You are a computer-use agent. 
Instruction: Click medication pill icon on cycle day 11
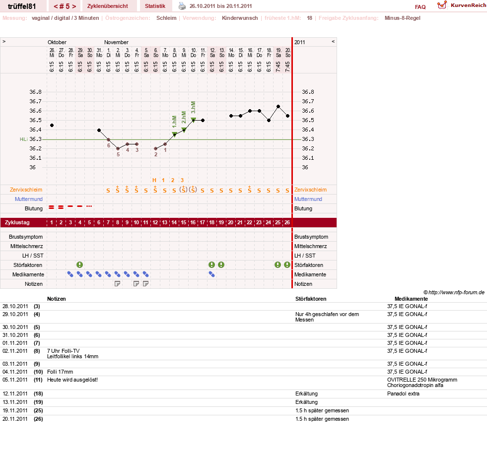145,274
